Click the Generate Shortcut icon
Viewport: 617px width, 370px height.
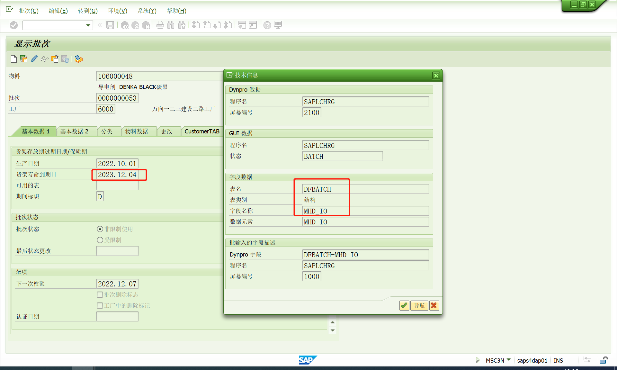[253, 25]
